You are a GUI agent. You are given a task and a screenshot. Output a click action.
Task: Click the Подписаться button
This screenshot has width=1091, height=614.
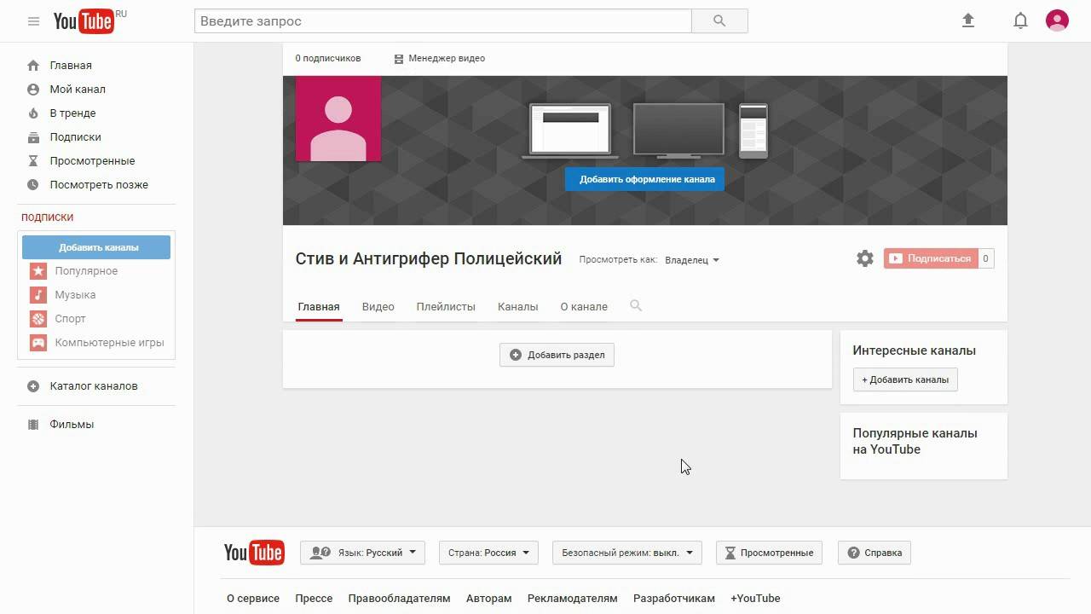pyautogui.click(x=930, y=258)
